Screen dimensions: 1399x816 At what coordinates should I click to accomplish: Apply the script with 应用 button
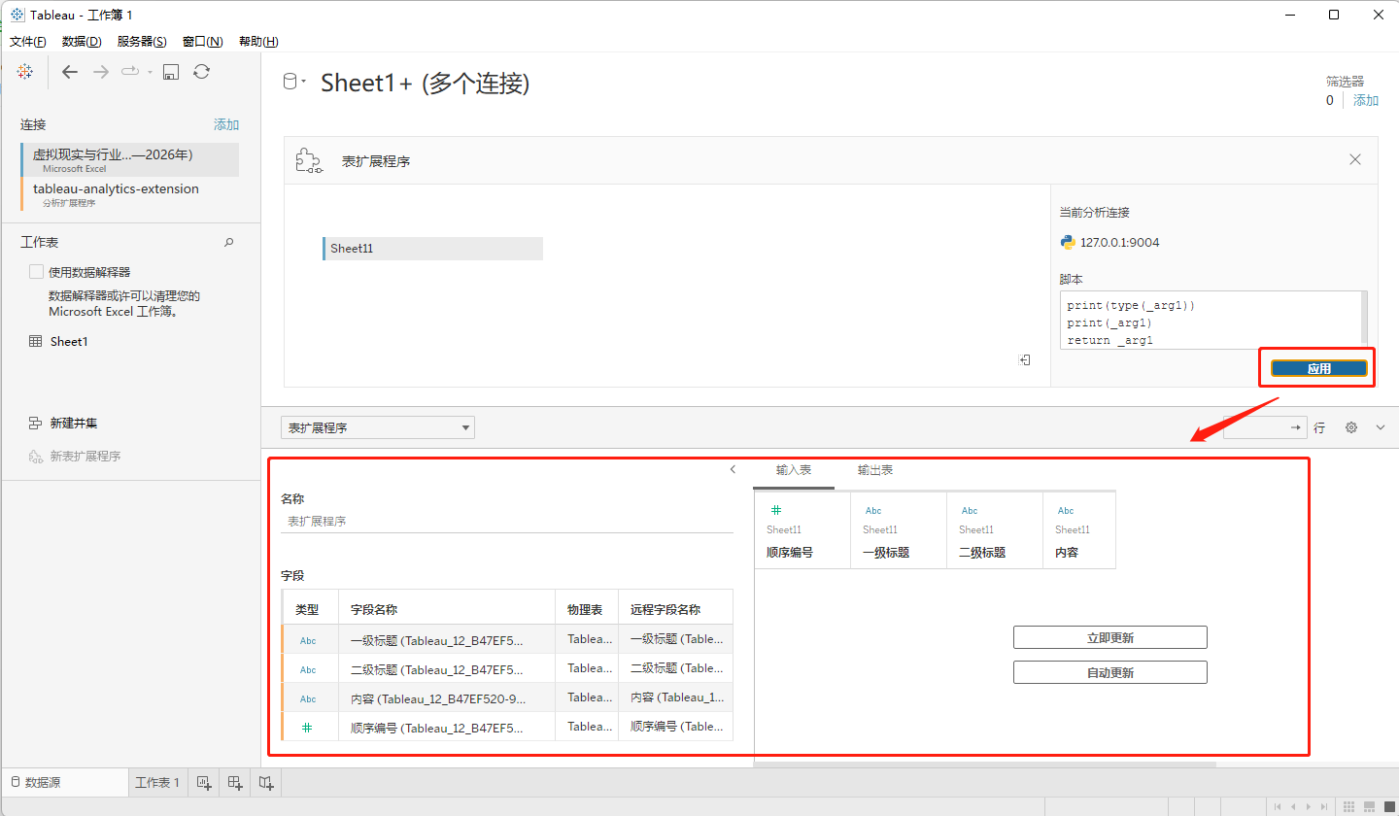[1318, 368]
